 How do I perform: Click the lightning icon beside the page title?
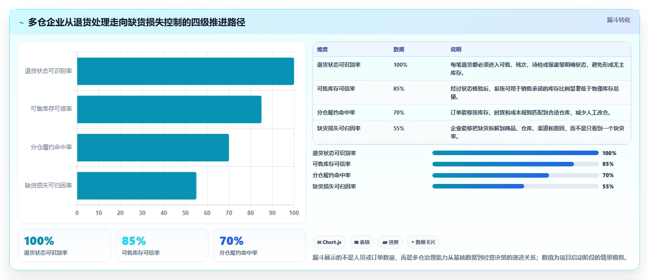[x=21, y=23]
